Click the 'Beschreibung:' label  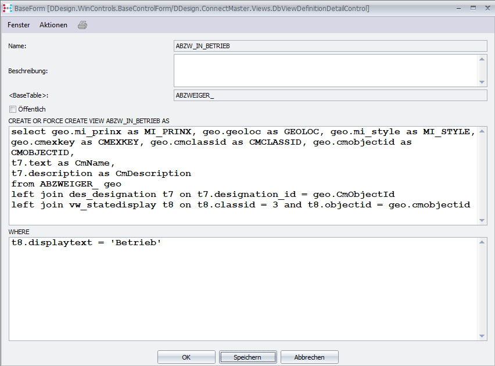click(x=28, y=71)
